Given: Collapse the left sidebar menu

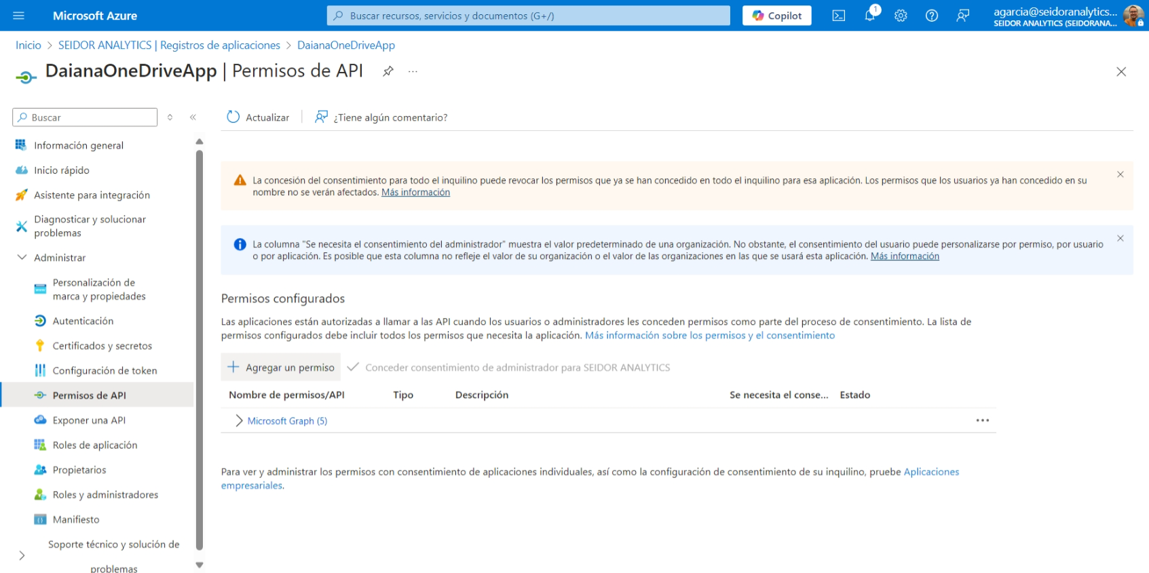Looking at the screenshot, I should tap(193, 117).
